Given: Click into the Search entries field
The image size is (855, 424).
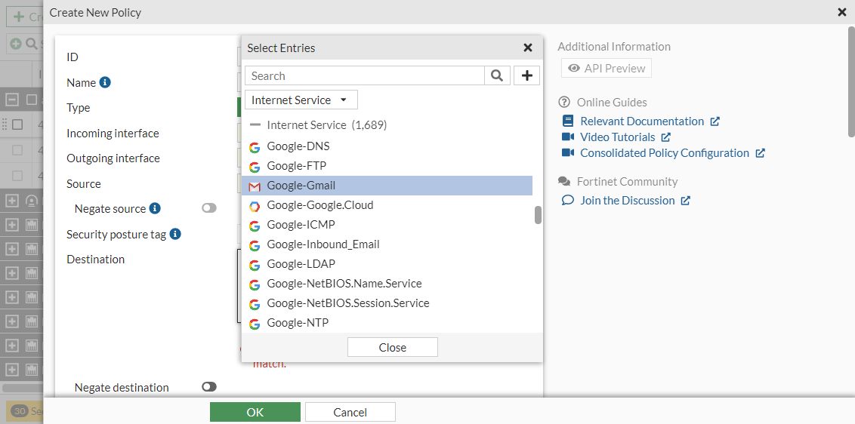Looking at the screenshot, I should pos(365,75).
